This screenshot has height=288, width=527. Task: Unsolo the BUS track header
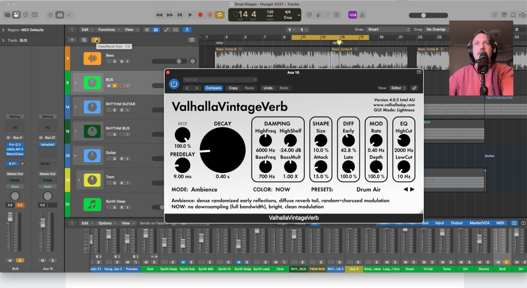point(115,86)
